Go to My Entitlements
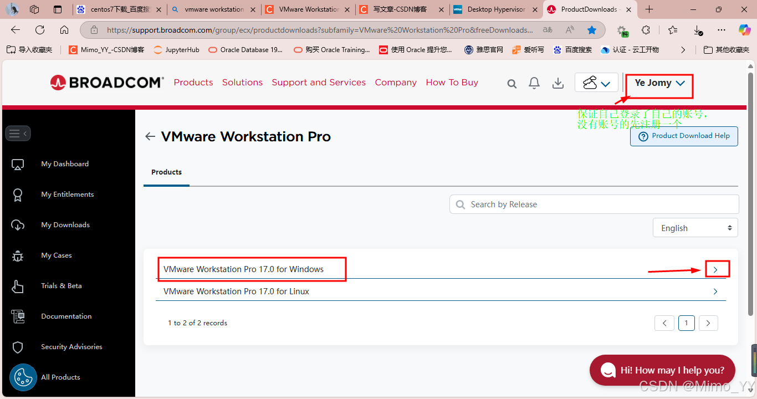 coord(68,195)
